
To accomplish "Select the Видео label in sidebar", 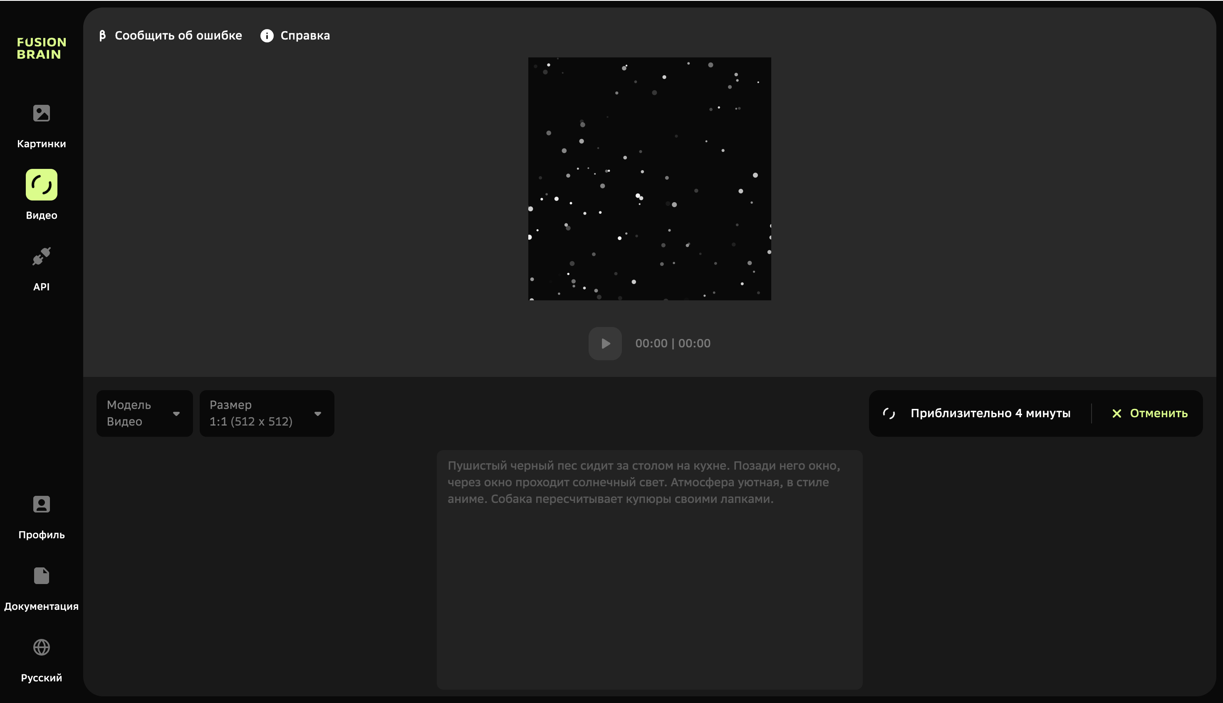I will click(x=42, y=215).
